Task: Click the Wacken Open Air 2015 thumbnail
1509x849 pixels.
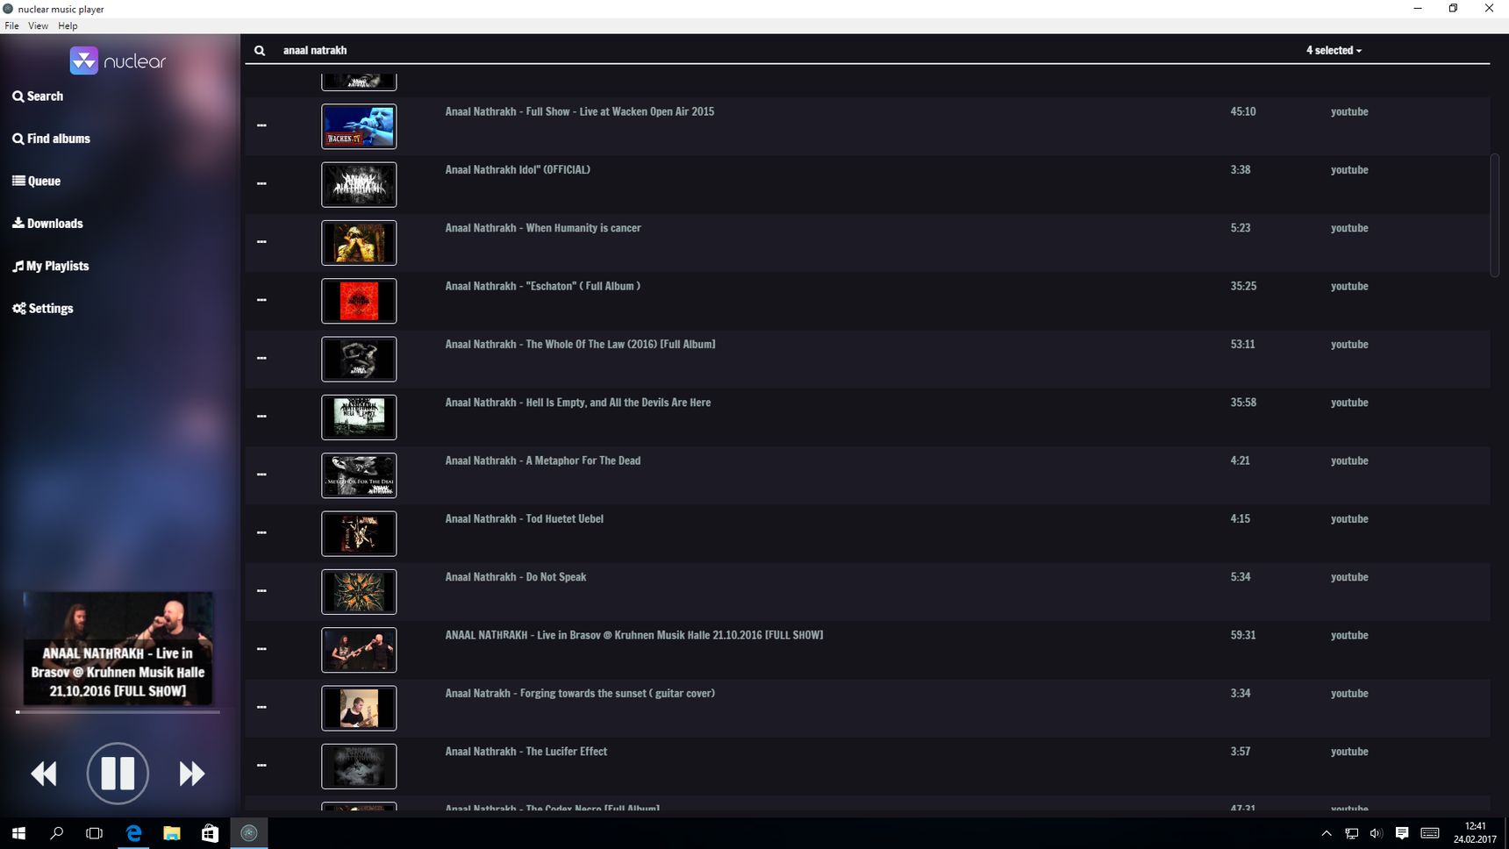Action: (359, 126)
